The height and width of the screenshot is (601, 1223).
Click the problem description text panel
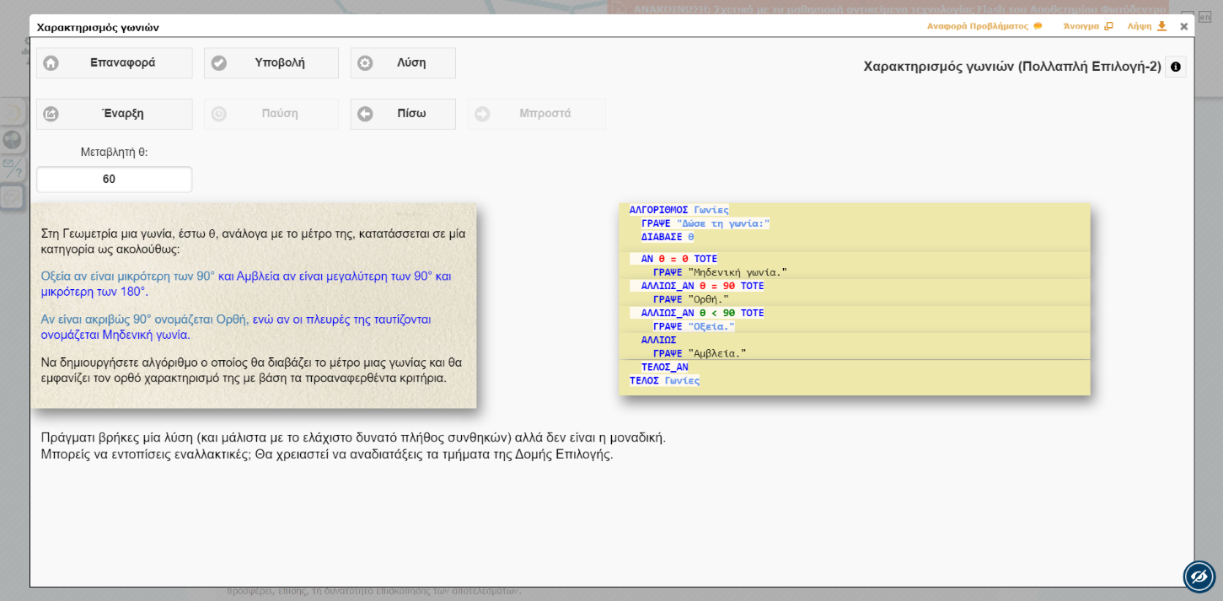(253, 305)
